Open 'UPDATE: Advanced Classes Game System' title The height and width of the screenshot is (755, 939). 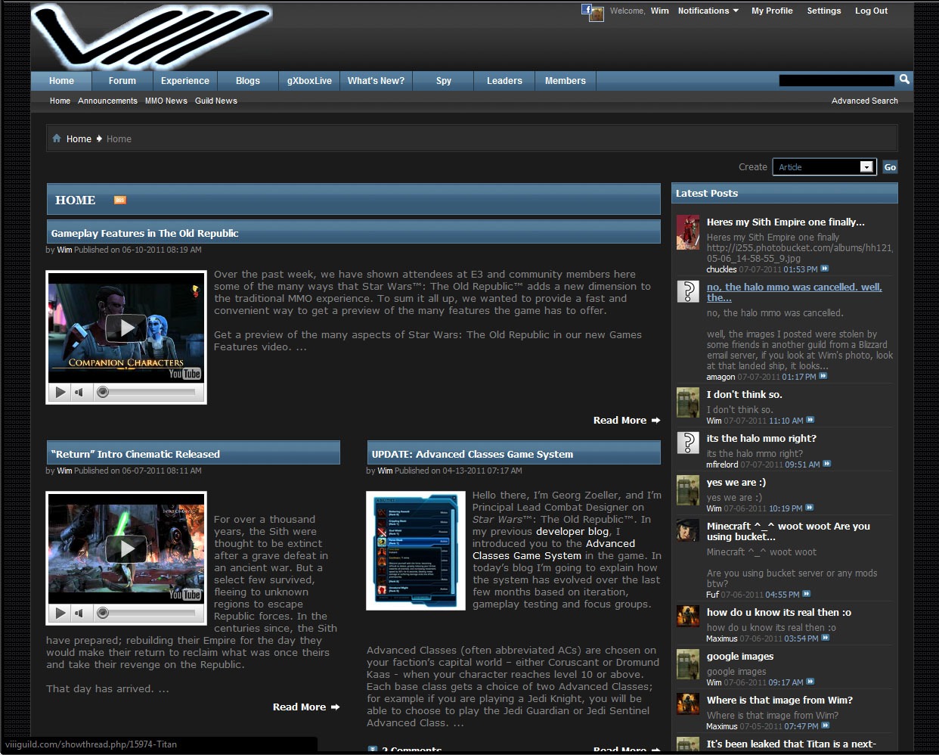click(473, 455)
